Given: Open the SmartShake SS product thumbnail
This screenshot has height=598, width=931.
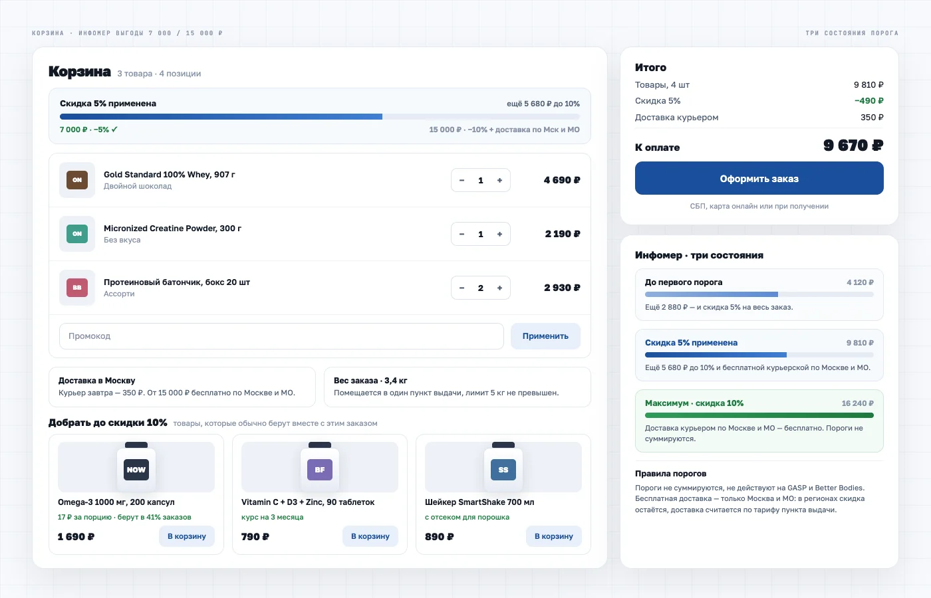Looking at the screenshot, I should 503,467.
